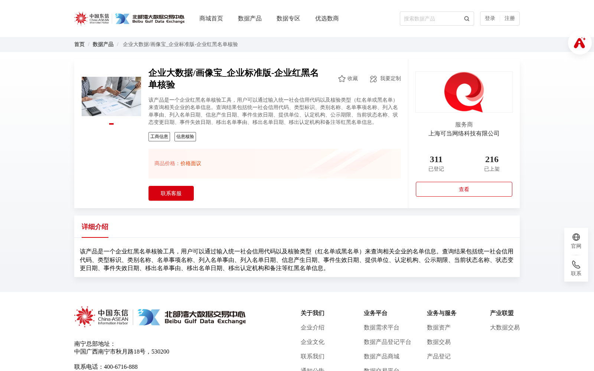594x371 pixels.
Task: Click 我要定制 label text
Action: tap(391, 79)
